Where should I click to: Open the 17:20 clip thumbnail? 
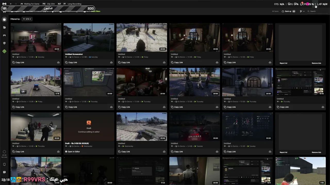[142, 171]
